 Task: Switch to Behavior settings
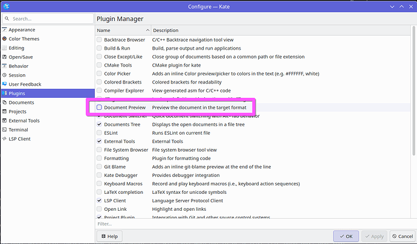pos(48,66)
